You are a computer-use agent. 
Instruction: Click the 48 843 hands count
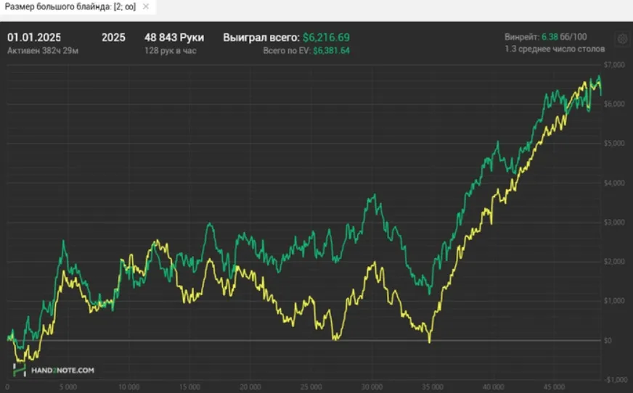[174, 37]
